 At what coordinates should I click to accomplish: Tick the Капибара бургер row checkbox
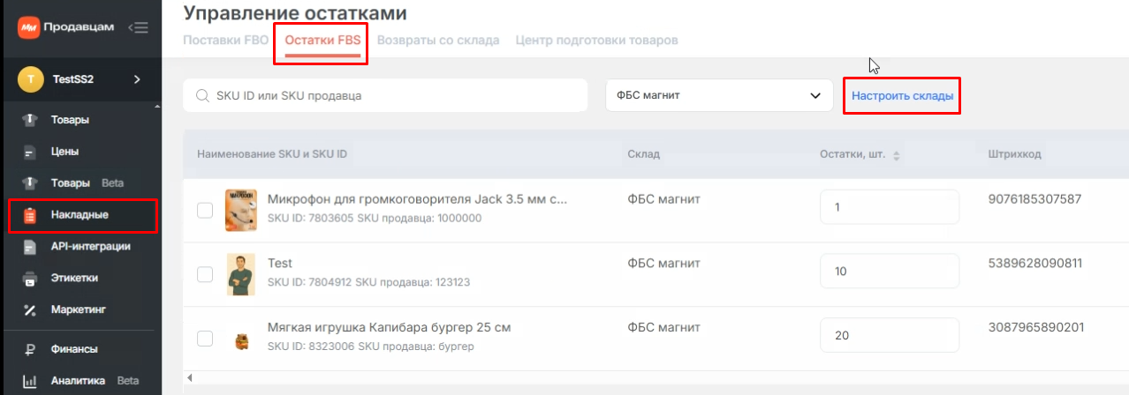pos(205,338)
